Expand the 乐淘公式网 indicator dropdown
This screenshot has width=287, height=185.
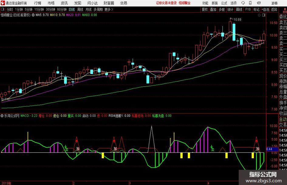coord(2,116)
